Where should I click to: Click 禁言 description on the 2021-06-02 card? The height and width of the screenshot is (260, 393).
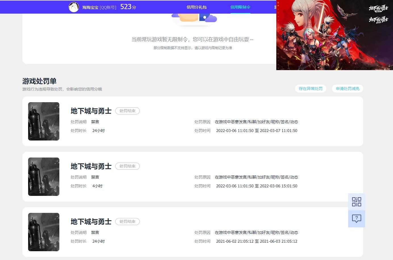click(x=95, y=232)
